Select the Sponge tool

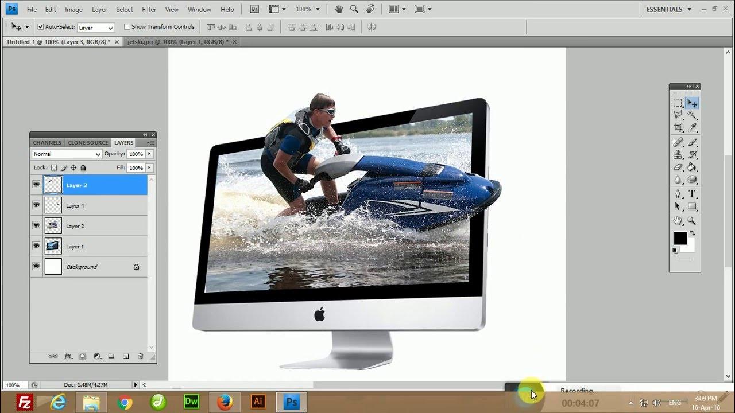coord(692,180)
